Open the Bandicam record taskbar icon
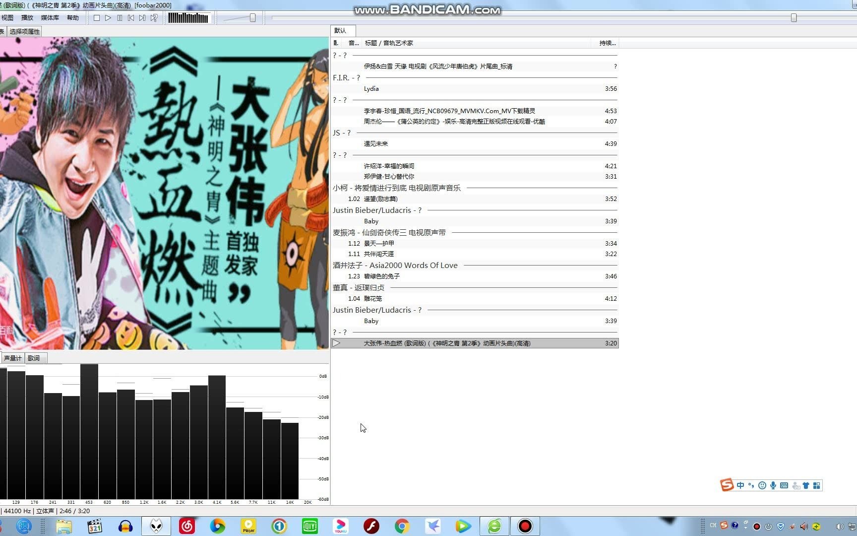Image resolution: width=857 pixels, height=536 pixels. 525,526
